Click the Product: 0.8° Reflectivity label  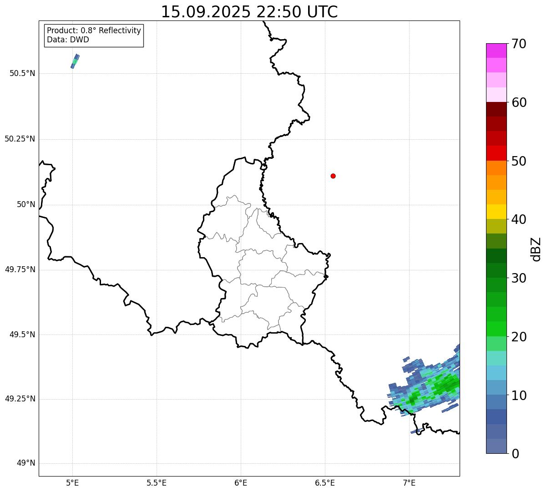94,30
